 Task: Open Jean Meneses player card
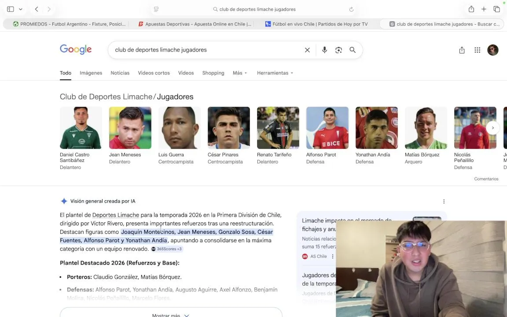pos(130,136)
